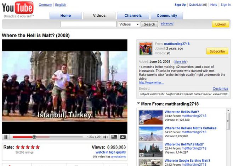Open QuickList (0) link
This screenshot has width=233, height=166.
[x=198, y=5]
